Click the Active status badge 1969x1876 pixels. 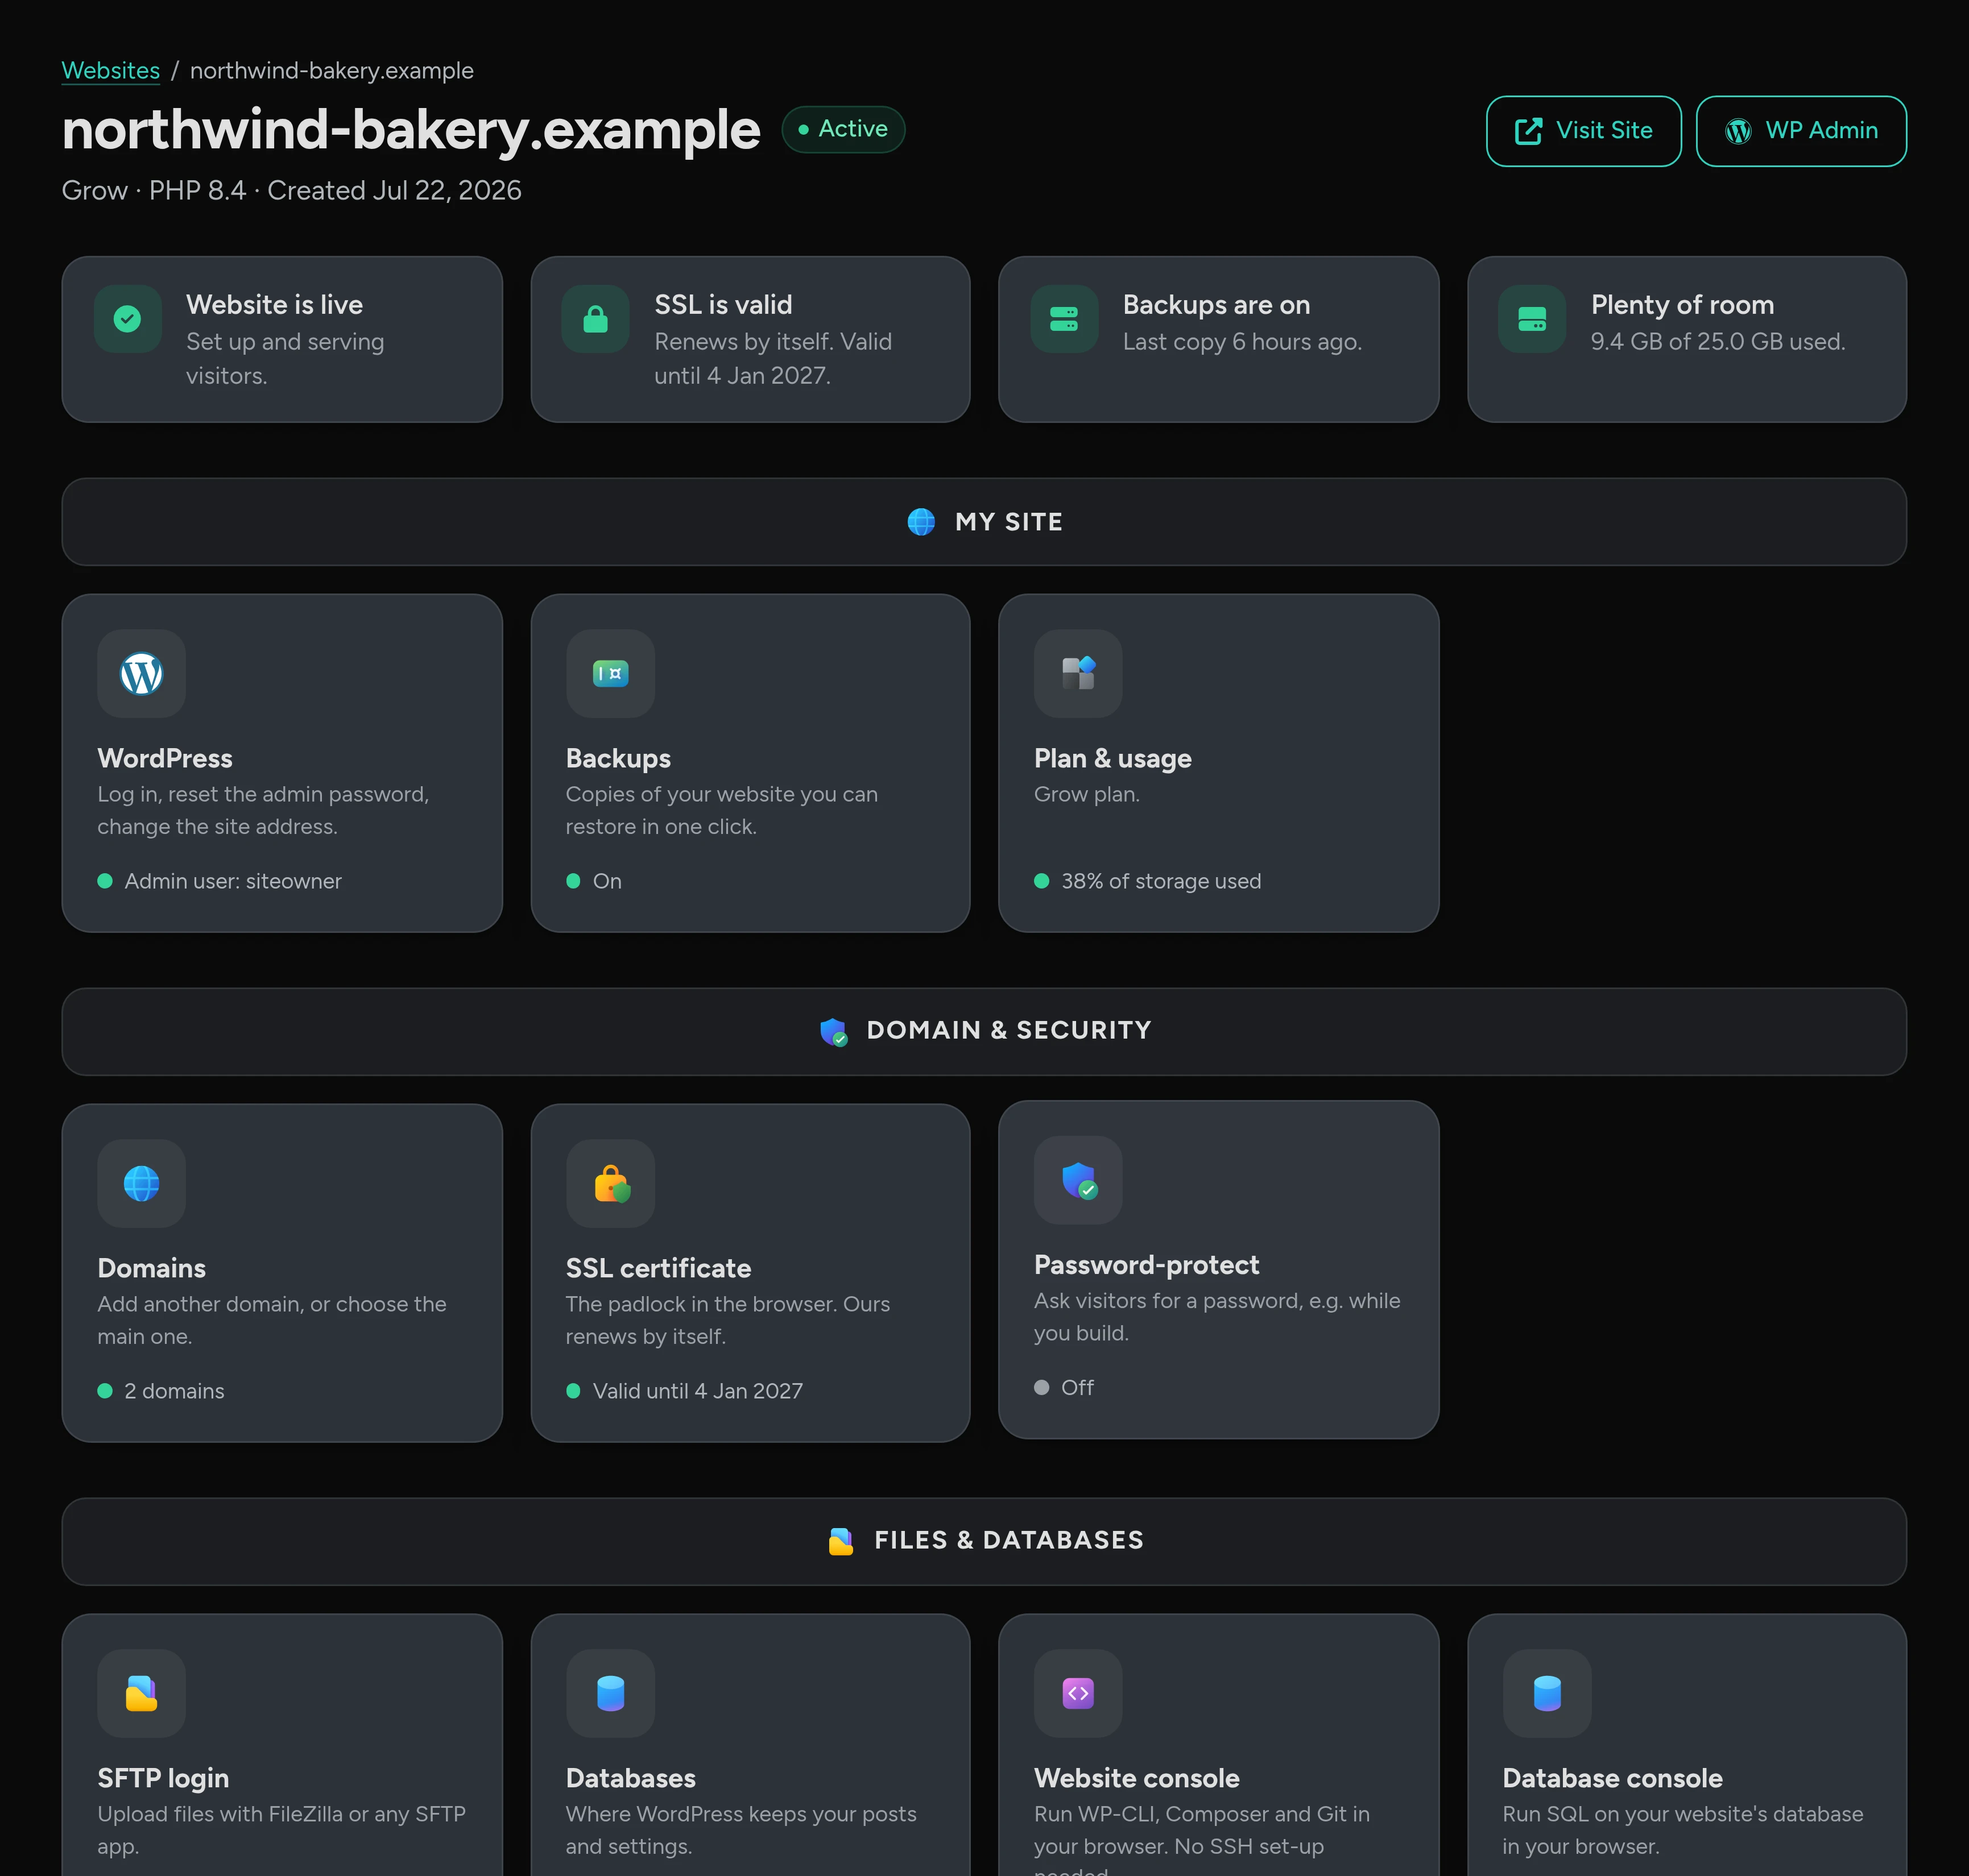pos(842,129)
